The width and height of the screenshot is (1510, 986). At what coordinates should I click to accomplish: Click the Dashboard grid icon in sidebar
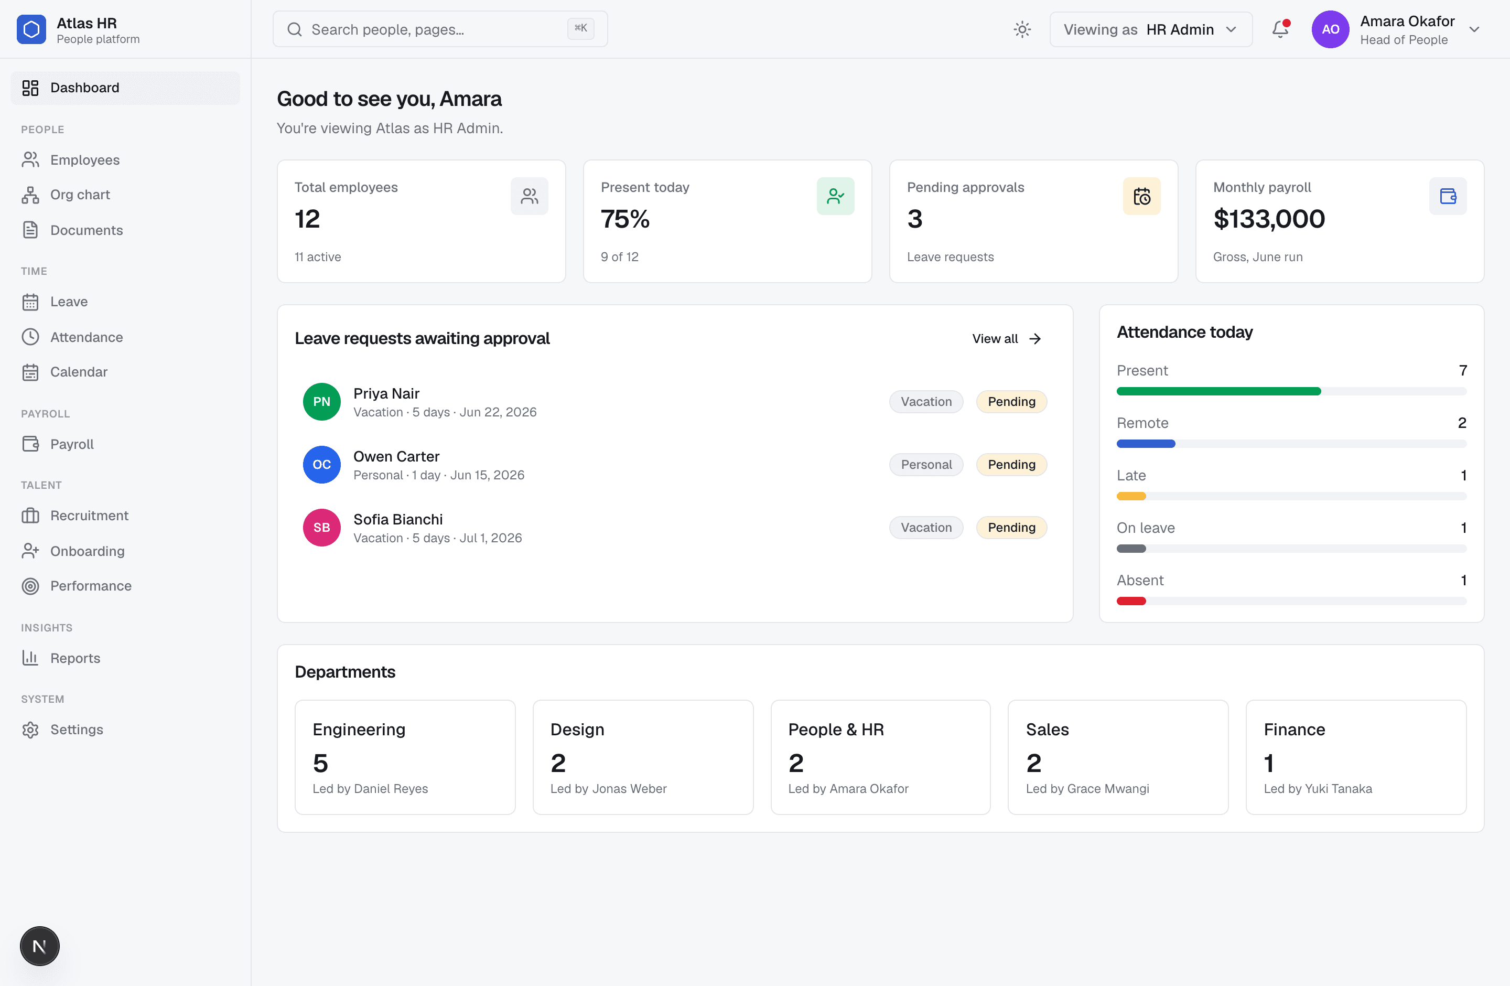click(30, 88)
